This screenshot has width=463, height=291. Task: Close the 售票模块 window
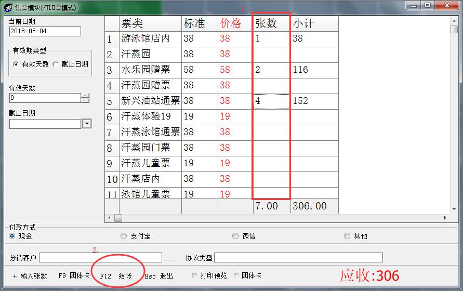pos(447,6)
